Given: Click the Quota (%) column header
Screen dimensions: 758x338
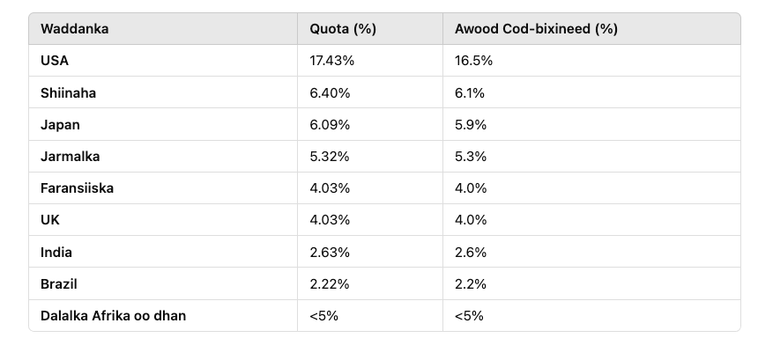Looking at the screenshot, I should (343, 29).
